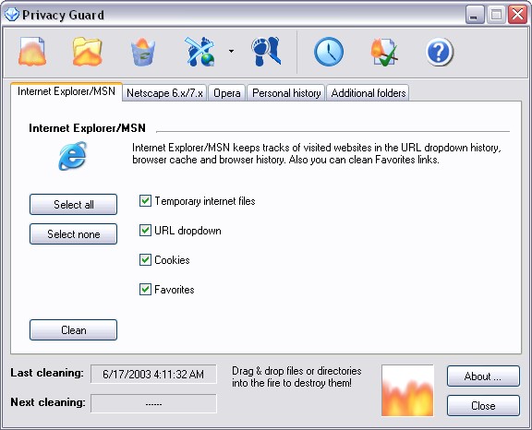The height and width of the screenshot is (430, 532).
Task: Open the Personal history tab
Action: tap(286, 93)
